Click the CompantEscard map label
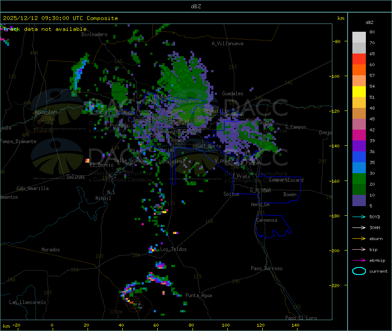The height and width of the screenshot is (331, 392). pyautogui.click(x=286, y=180)
